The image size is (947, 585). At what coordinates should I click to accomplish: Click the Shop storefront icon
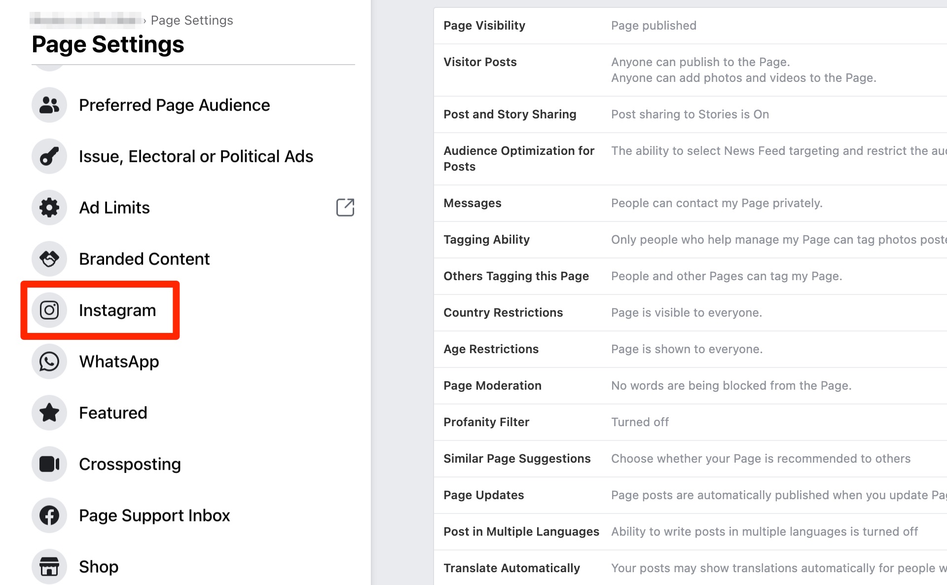pos(49,567)
